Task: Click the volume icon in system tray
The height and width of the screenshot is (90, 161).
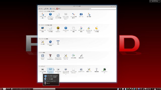Action: pos(148,89)
